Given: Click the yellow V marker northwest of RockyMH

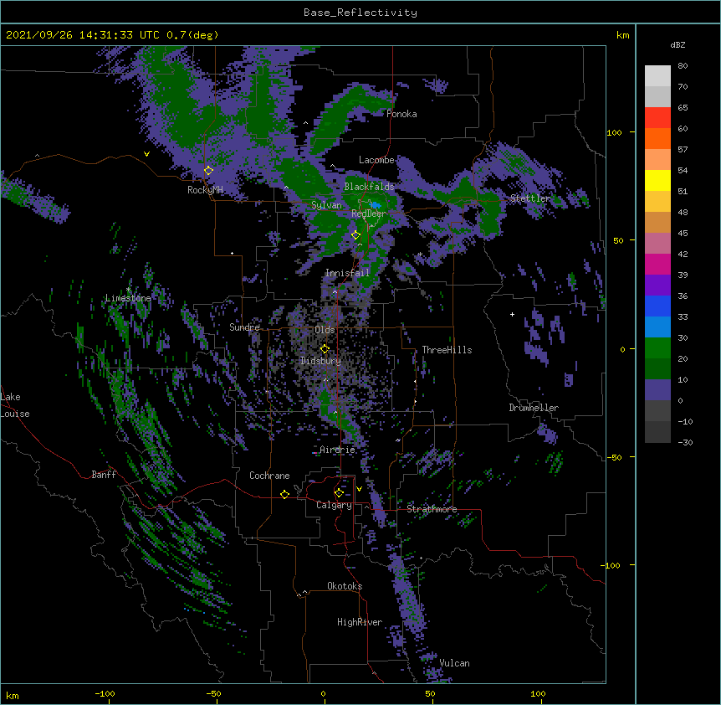Looking at the screenshot, I should click(146, 154).
